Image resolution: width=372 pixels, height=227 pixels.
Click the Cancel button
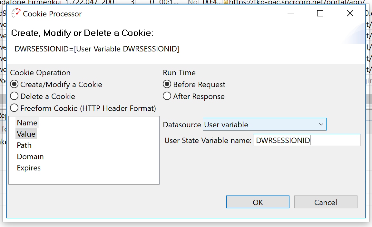(x=326, y=202)
